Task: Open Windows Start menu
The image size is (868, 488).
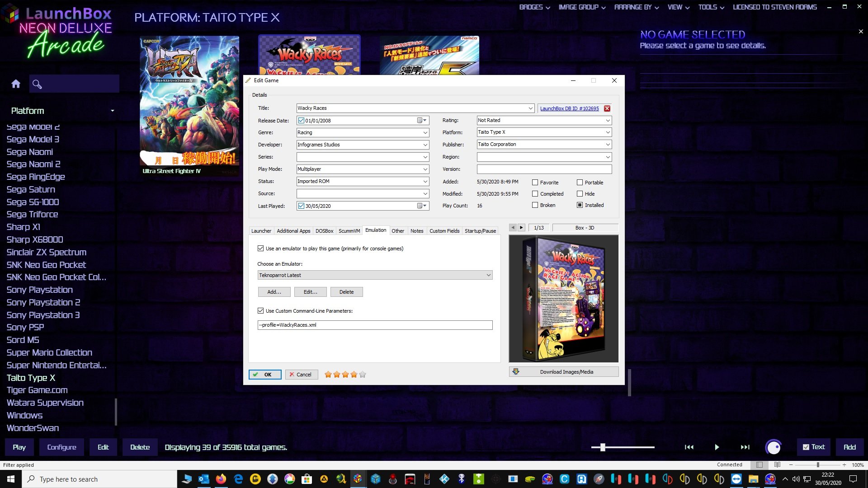Action: pos(11,479)
